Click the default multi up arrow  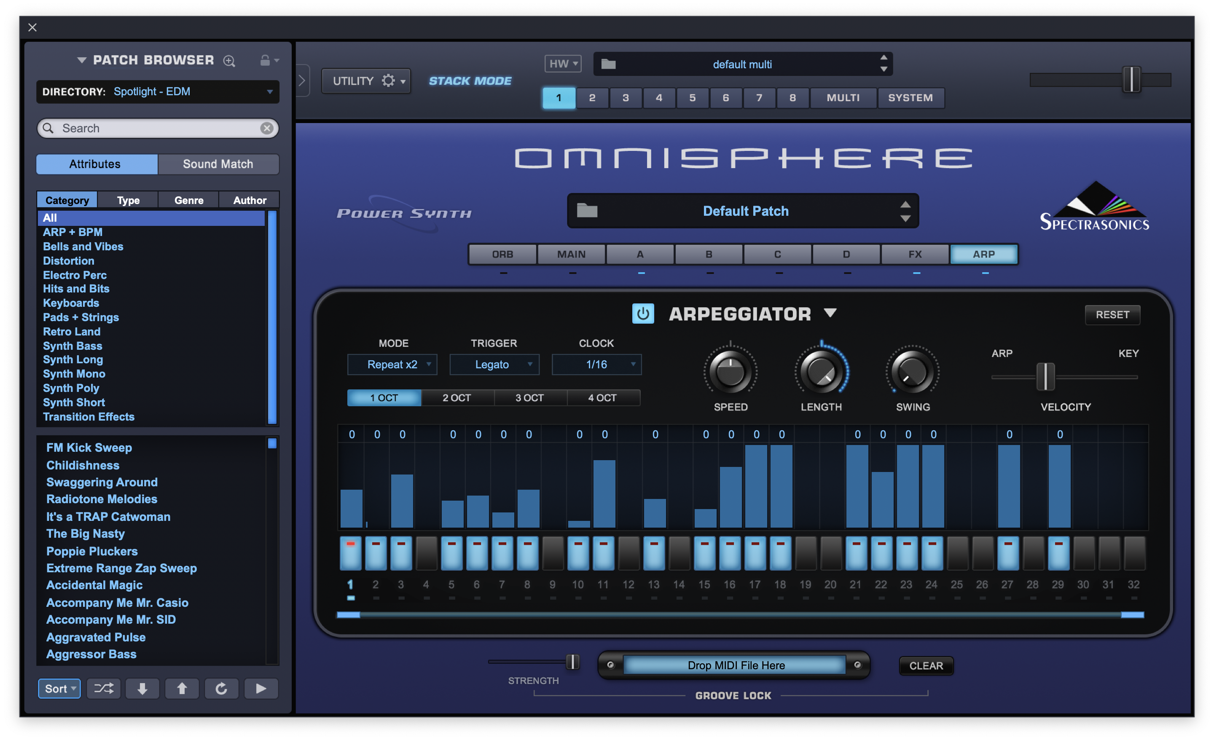click(884, 58)
